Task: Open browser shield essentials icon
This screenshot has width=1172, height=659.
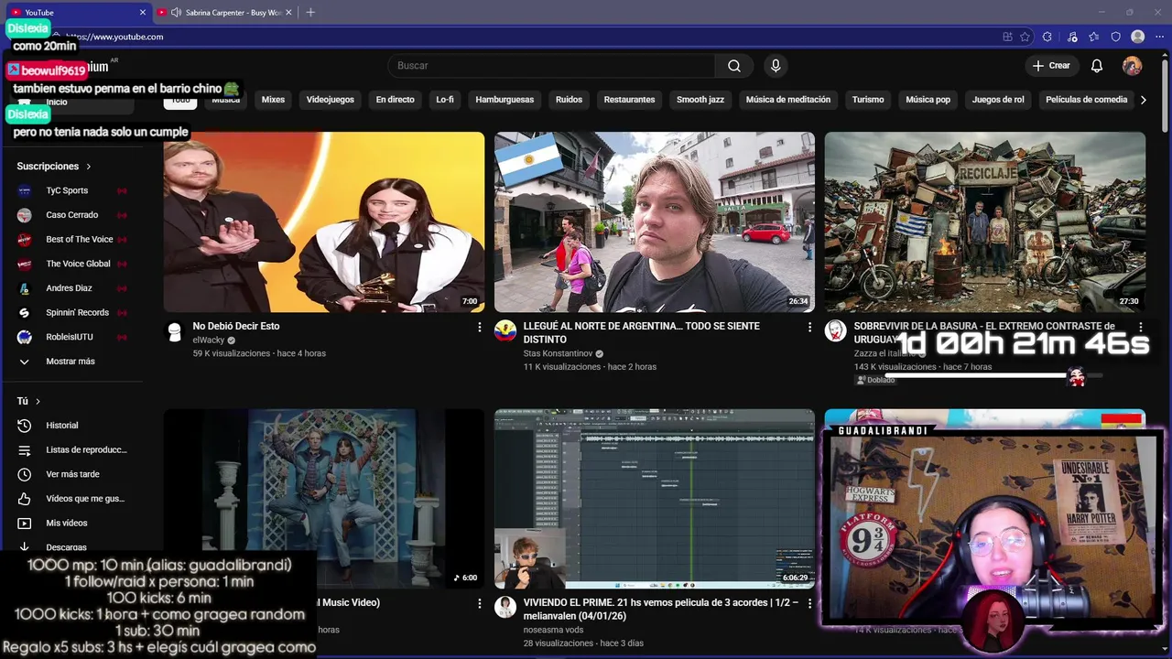Action: (1115, 37)
